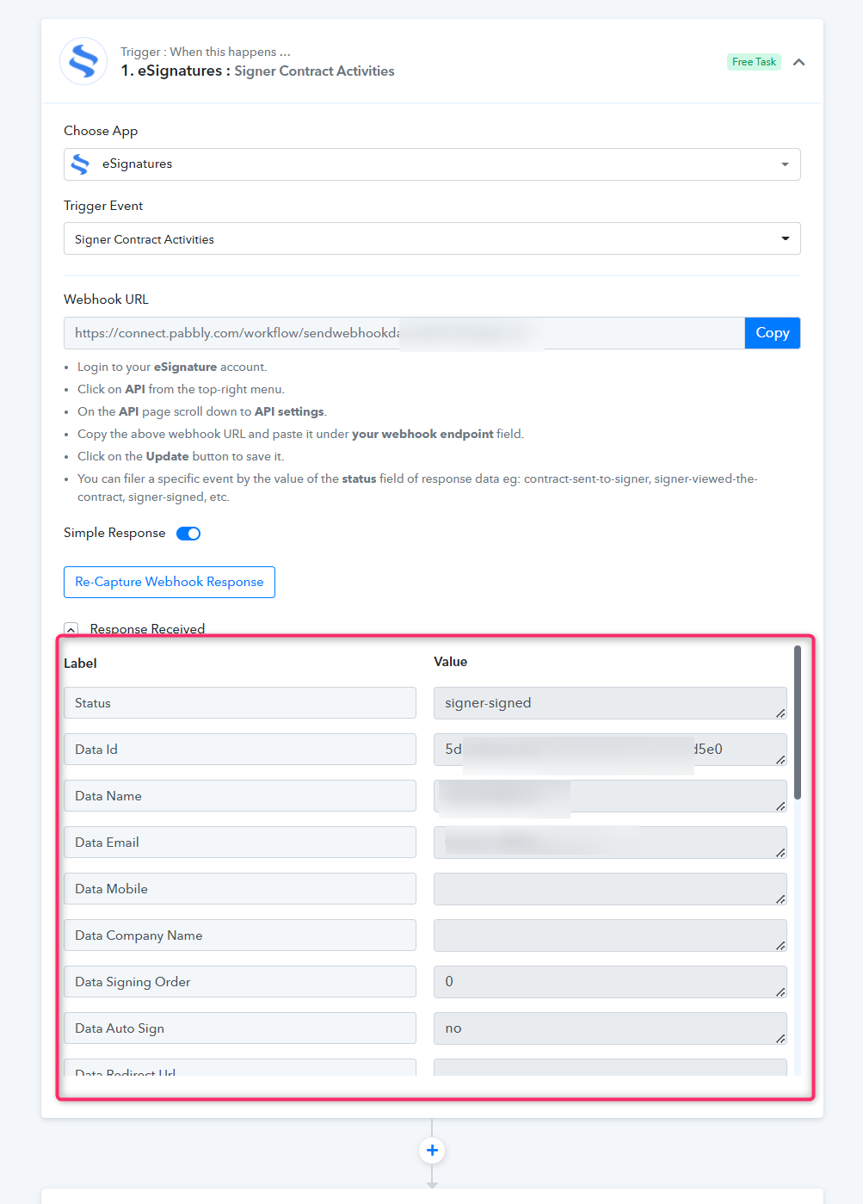The image size is (863, 1204).
Task: Open the Choose App dropdown
Action: [432, 164]
